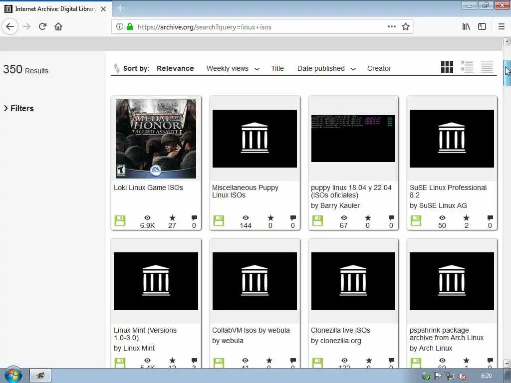Bookmark this page with the star
Screen dimensions: 511x383
point(405,27)
